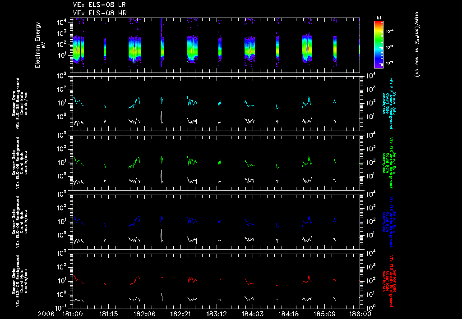
Task: Click the left axis label of the bottom red panel
Action: click(20, 281)
